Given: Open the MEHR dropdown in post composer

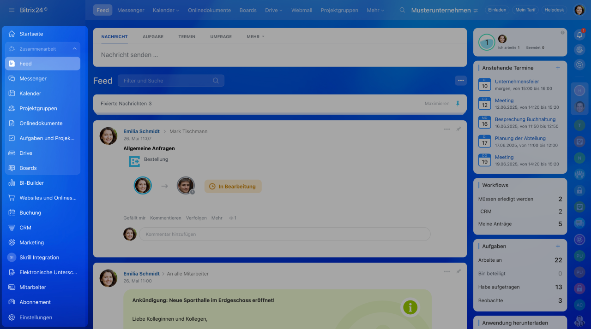Looking at the screenshot, I should pos(255,36).
